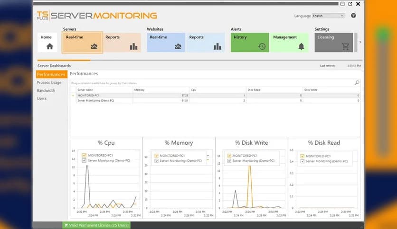
Task: Toggle MONITORED-PC1 in % Memory chart
Action: point(156,156)
